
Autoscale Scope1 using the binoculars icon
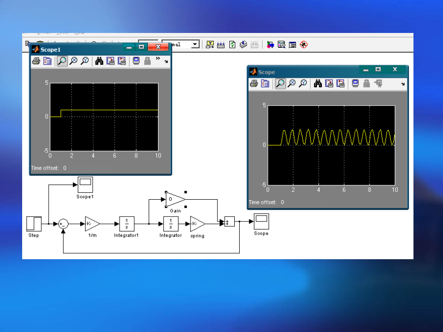[x=99, y=61]
